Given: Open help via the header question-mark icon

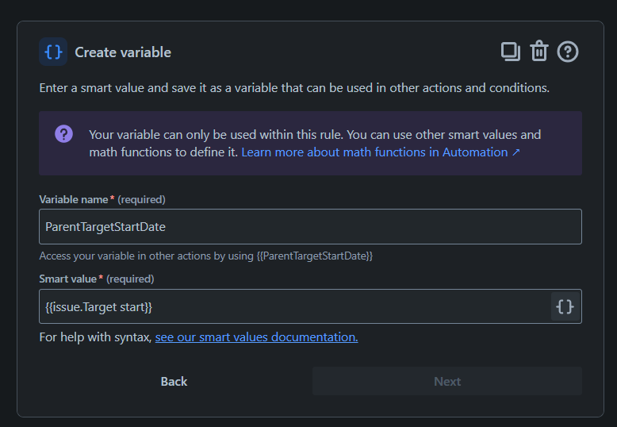Looking at the screenshot, I should click(x=568, y=52).
